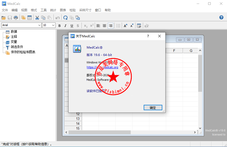Click the spreadsheet scroll down arrow
The height and width of the screenshot is (147, 227).
(x=200, y=128)
